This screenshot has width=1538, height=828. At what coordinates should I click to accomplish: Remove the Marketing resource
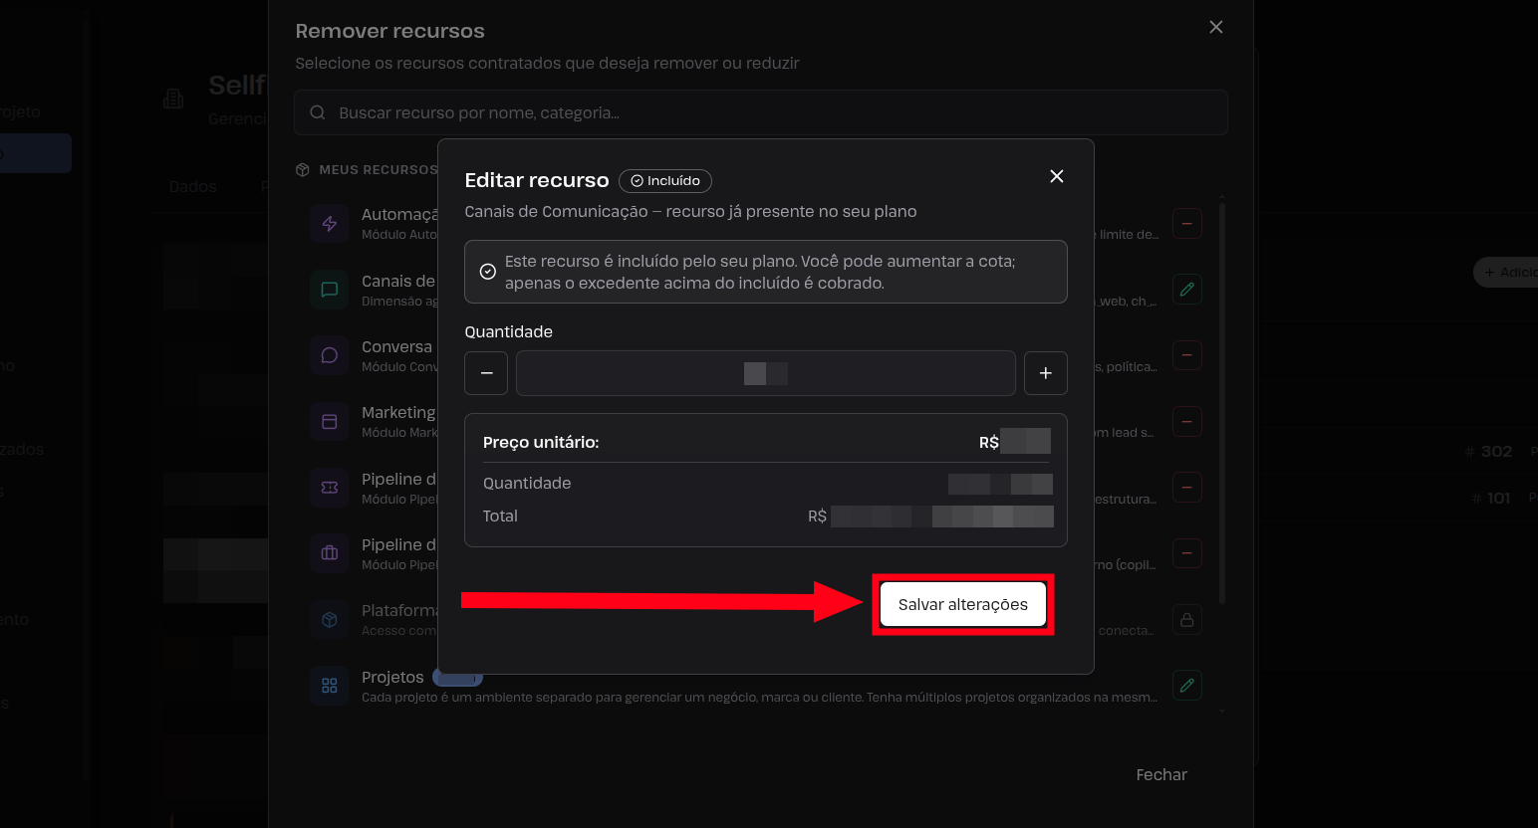(x=1186, y=422)
